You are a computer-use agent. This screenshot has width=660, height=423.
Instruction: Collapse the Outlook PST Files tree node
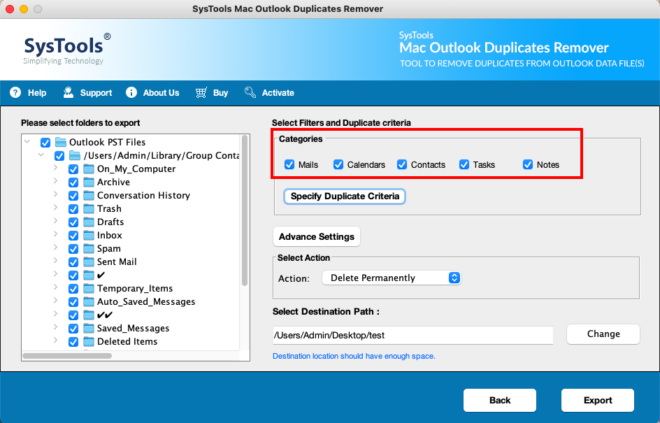click(x=27, y=141)
